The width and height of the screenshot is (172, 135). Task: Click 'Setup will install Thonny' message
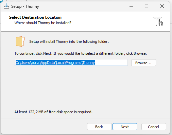coord(69,41)
